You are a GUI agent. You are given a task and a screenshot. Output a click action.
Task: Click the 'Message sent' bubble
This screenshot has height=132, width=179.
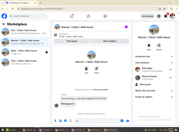[x=68, y=104]
